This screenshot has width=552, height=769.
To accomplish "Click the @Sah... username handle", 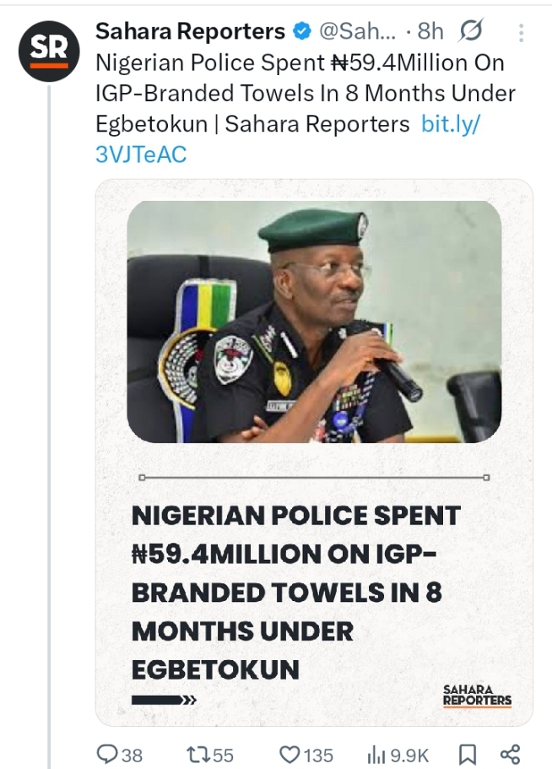I will coord(355,32).
